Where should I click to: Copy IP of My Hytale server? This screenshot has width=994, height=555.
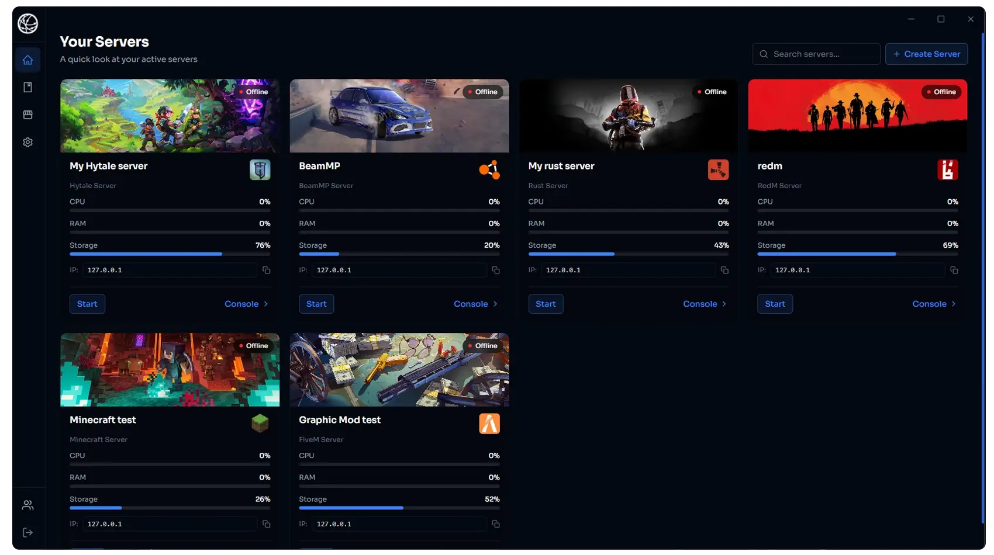266,270
